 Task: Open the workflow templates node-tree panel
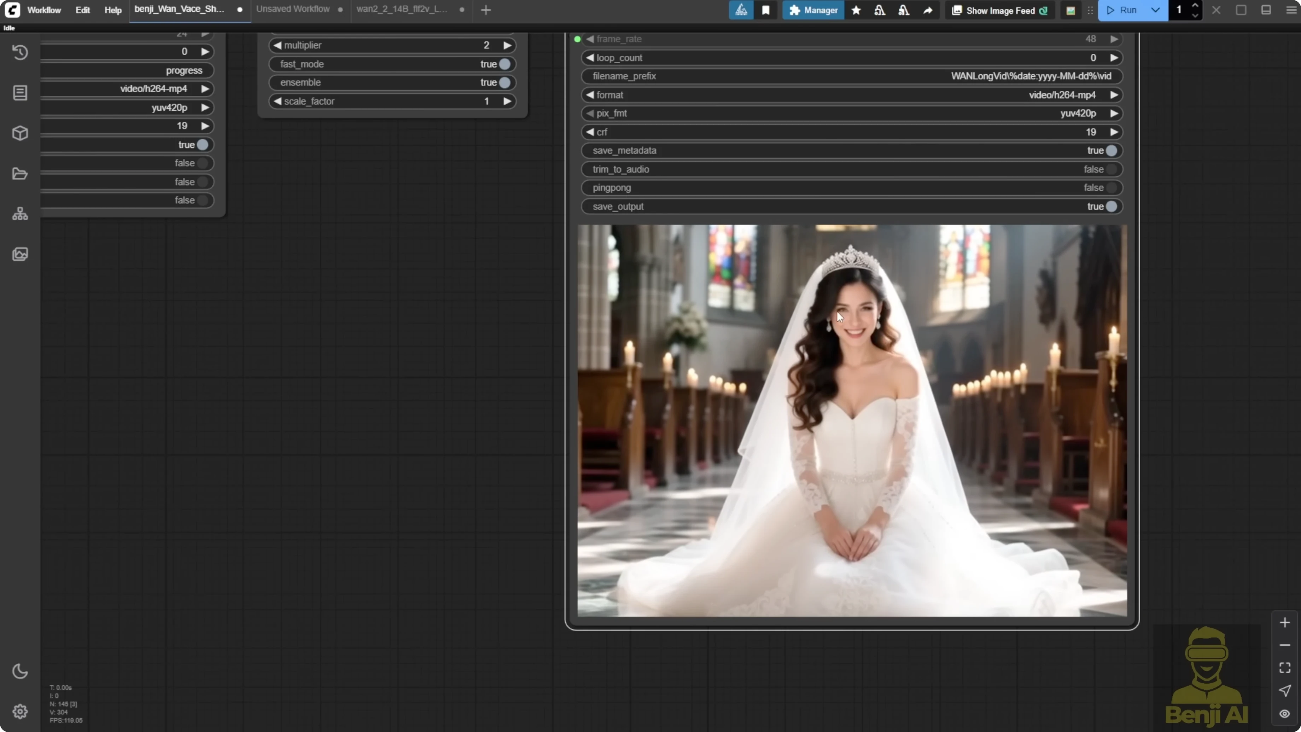coord(20,213)
